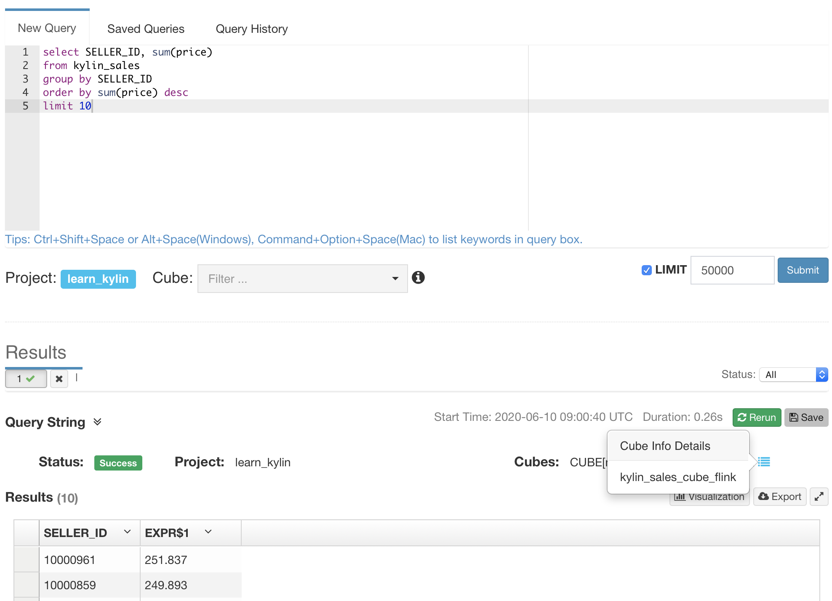
Task: Click Rerun with refresh icon
Action: point(757,418)
